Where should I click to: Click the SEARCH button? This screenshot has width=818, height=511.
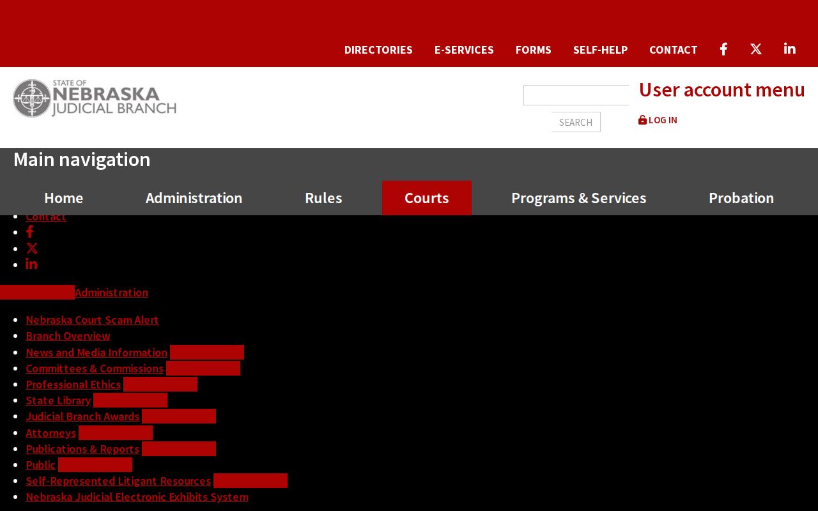pyautogui.click(x=576, y=122)
